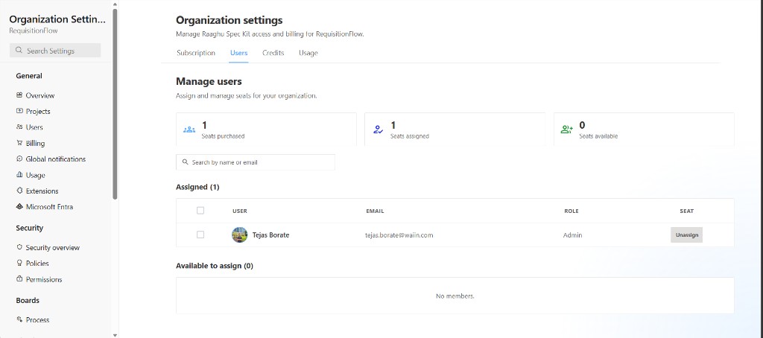
Task: Open Global notifications settings
Action: point(55,159)
